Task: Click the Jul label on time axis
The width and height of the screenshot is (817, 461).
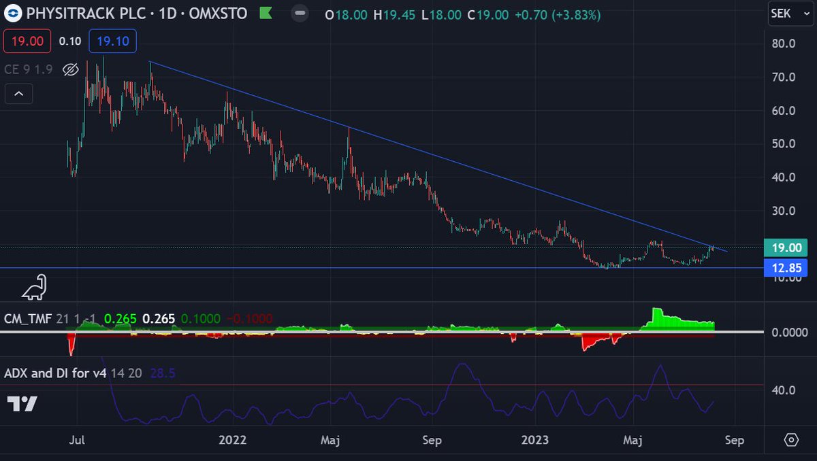Action: [x=77, y=440]
